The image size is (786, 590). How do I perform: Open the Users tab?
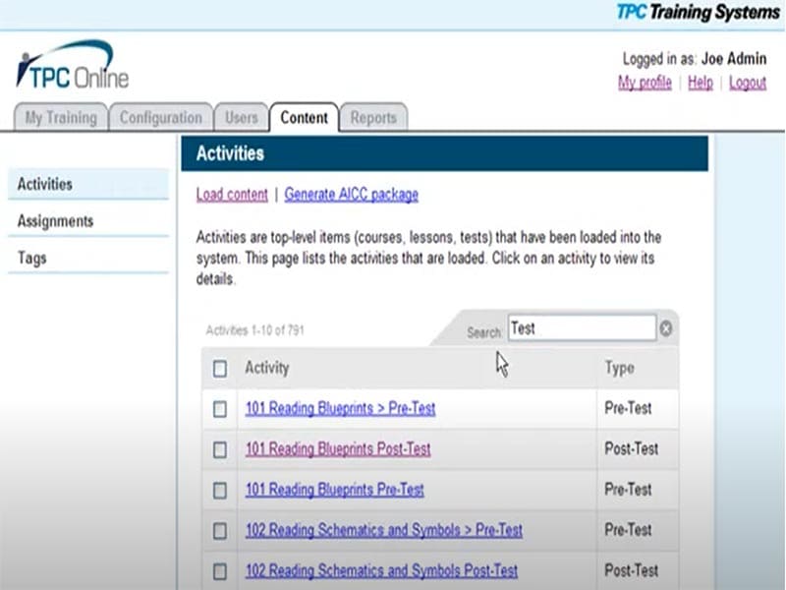pos(241,117)
